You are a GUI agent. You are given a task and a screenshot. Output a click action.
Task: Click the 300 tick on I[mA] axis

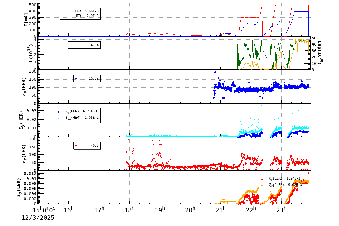tap(33, 17)
